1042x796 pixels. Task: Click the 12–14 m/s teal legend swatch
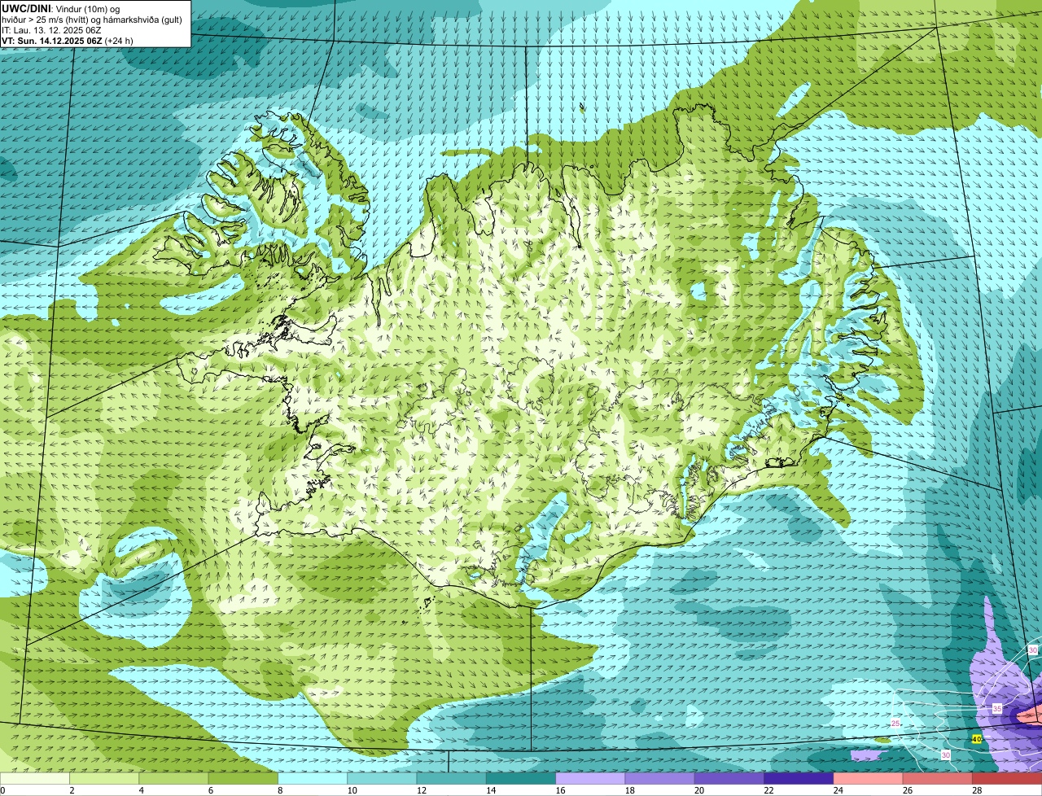452,779
